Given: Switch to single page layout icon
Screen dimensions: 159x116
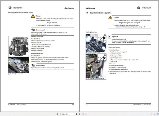Looking at the screenshot, I should click(x=152, y=114).
